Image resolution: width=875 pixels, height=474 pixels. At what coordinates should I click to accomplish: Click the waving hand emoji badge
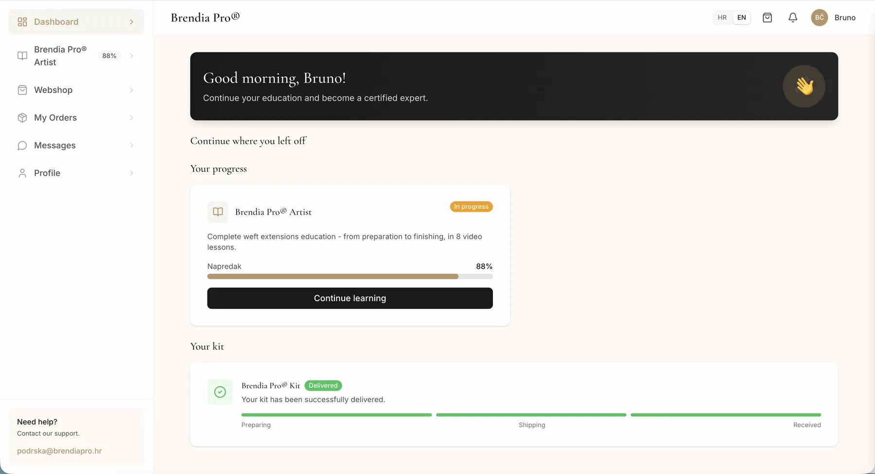coord(804,86)
